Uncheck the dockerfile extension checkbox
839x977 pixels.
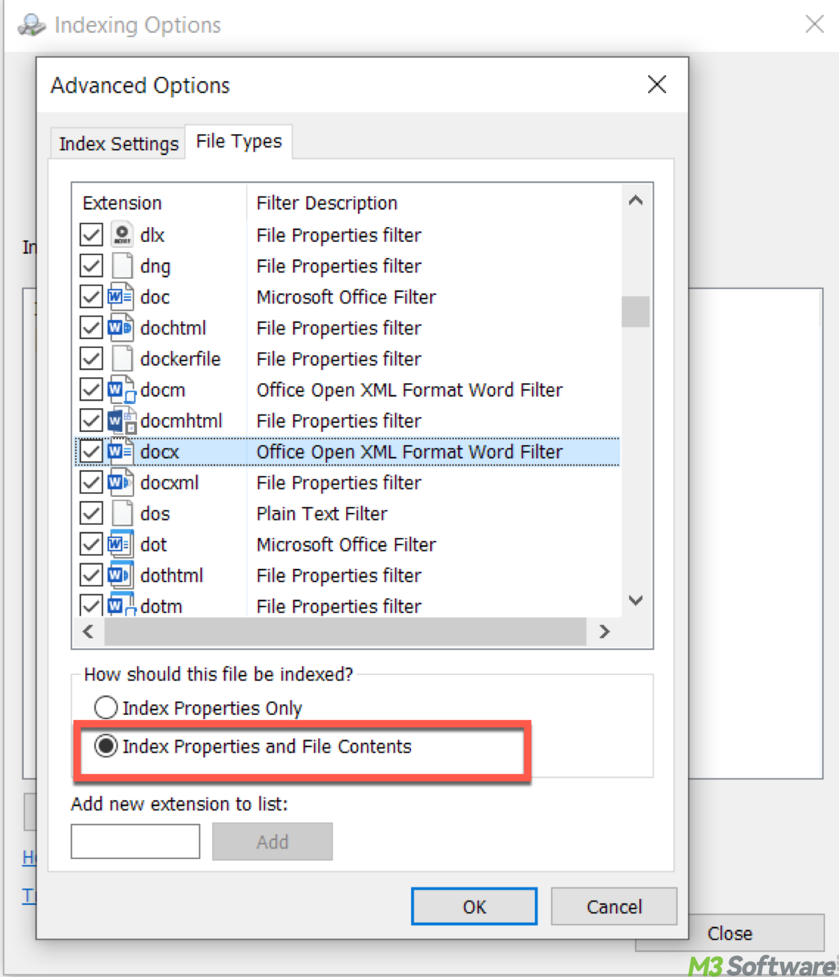[91, 359]
